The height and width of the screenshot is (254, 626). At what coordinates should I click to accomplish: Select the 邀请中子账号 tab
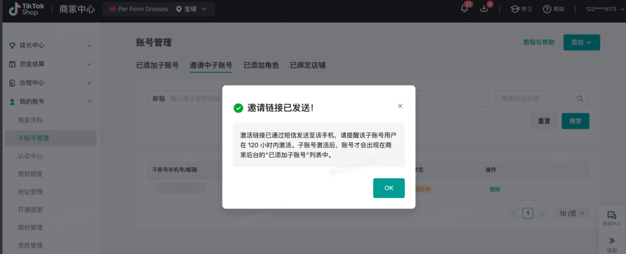tap(211, 65)
